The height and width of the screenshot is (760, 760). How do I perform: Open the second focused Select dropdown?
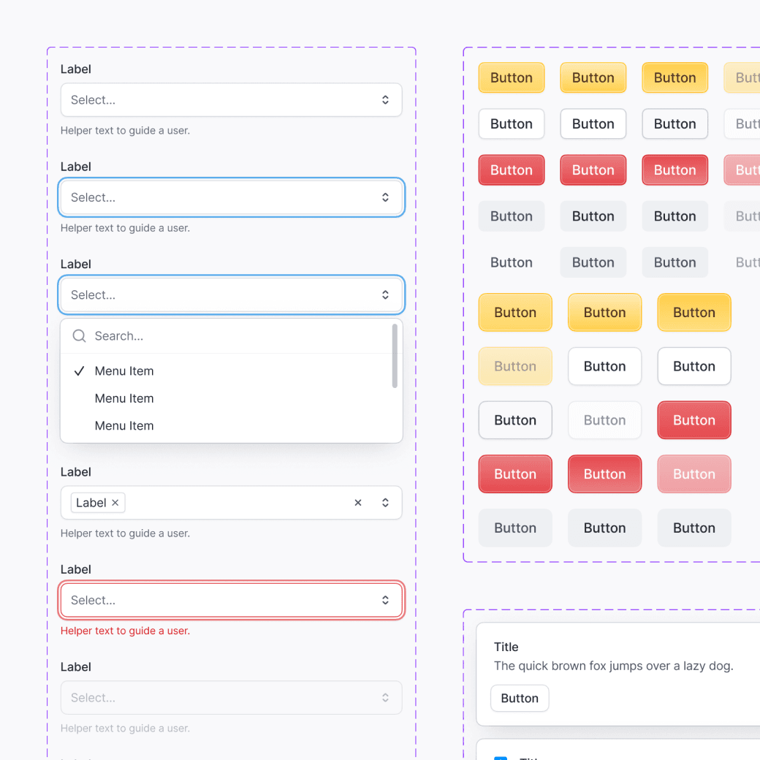(231, 197)
